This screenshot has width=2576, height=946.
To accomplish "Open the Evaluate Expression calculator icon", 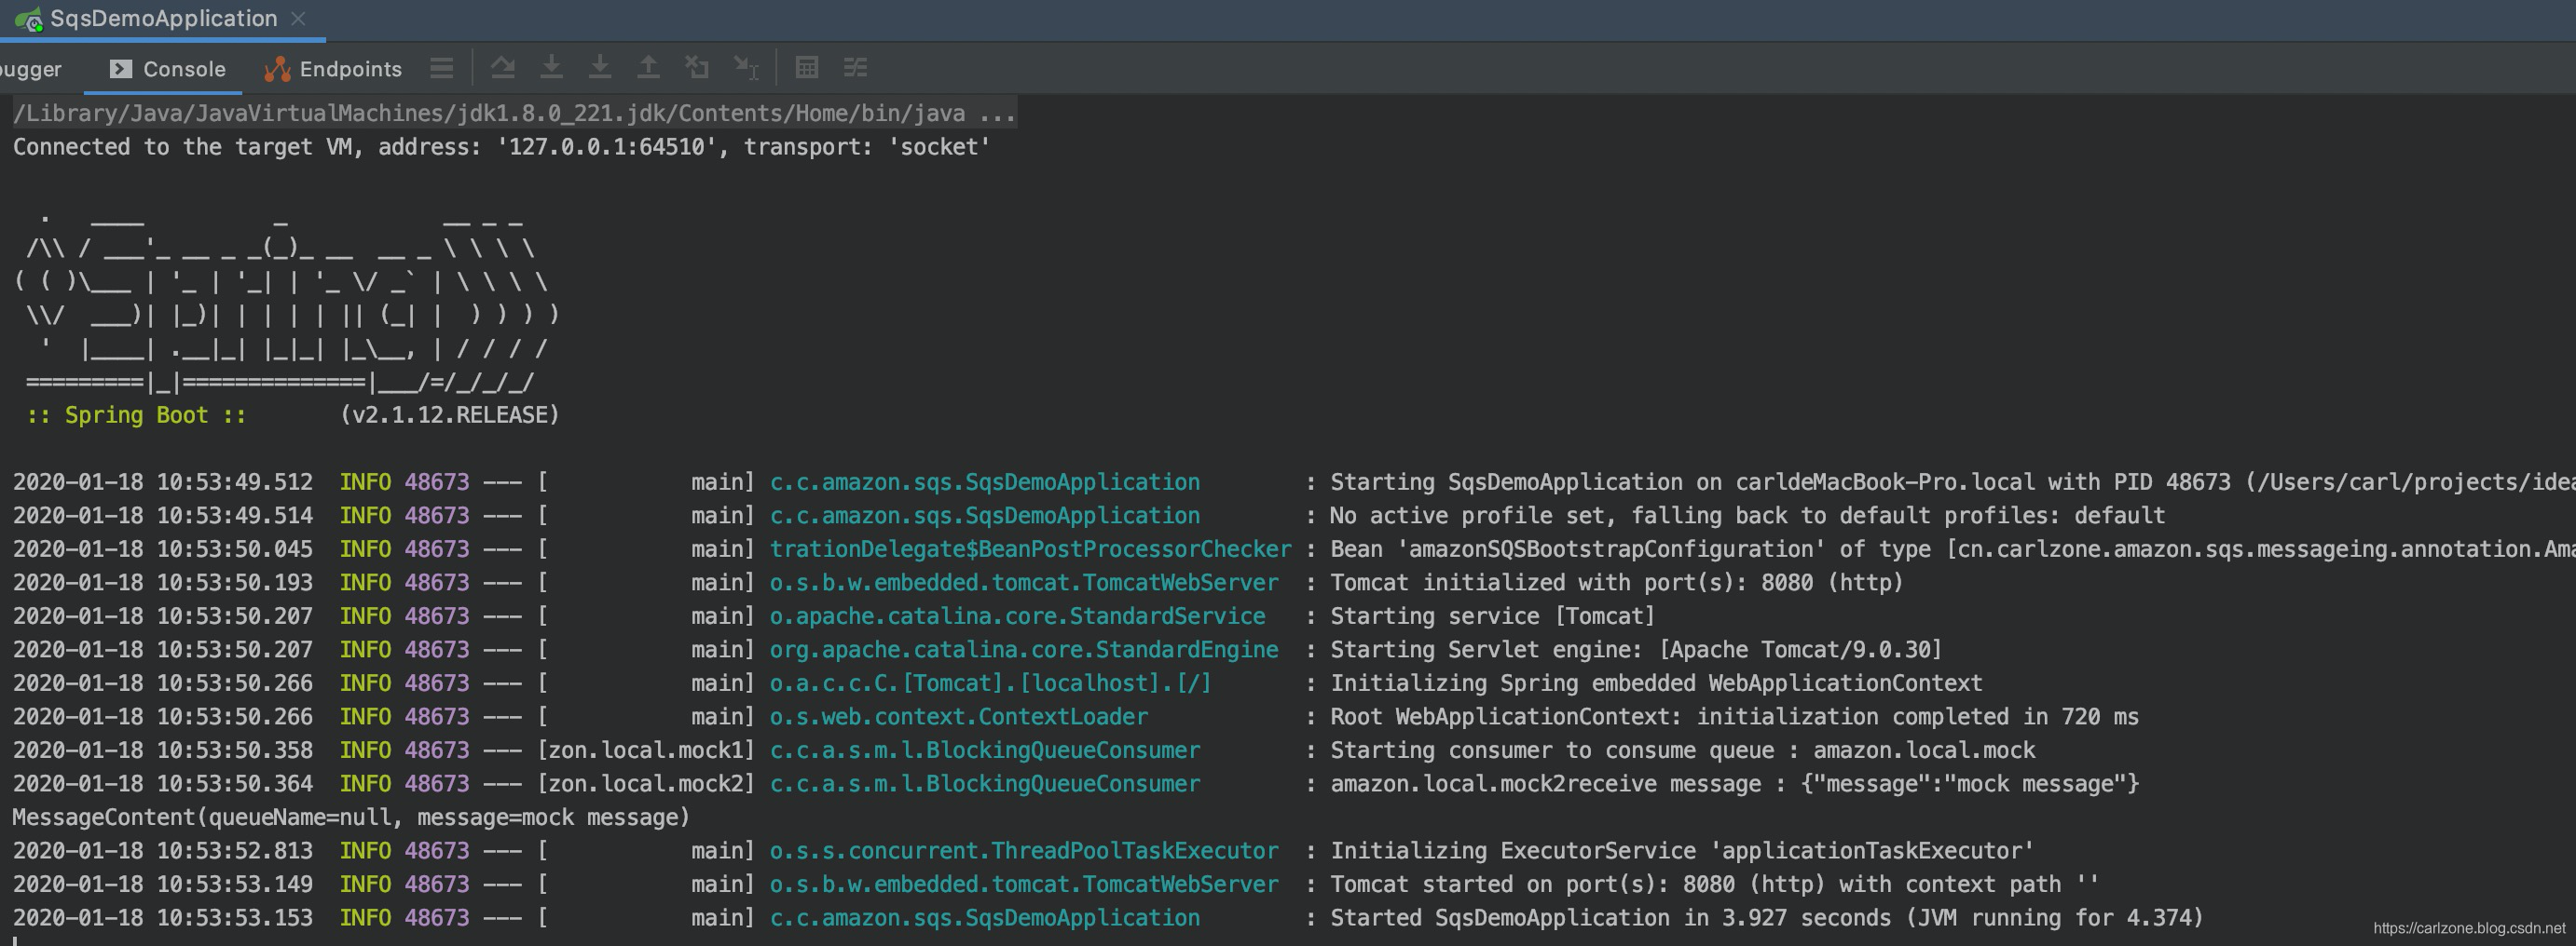I will coord(807,68).
